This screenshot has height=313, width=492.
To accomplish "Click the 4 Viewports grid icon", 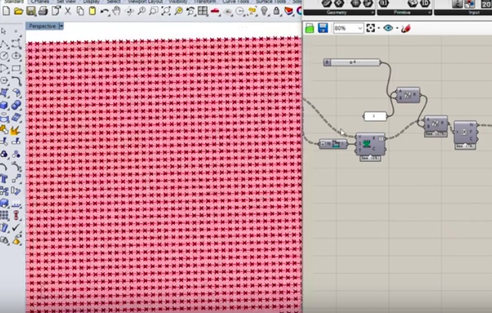I will pyautogui.click(x=203, y=11).
